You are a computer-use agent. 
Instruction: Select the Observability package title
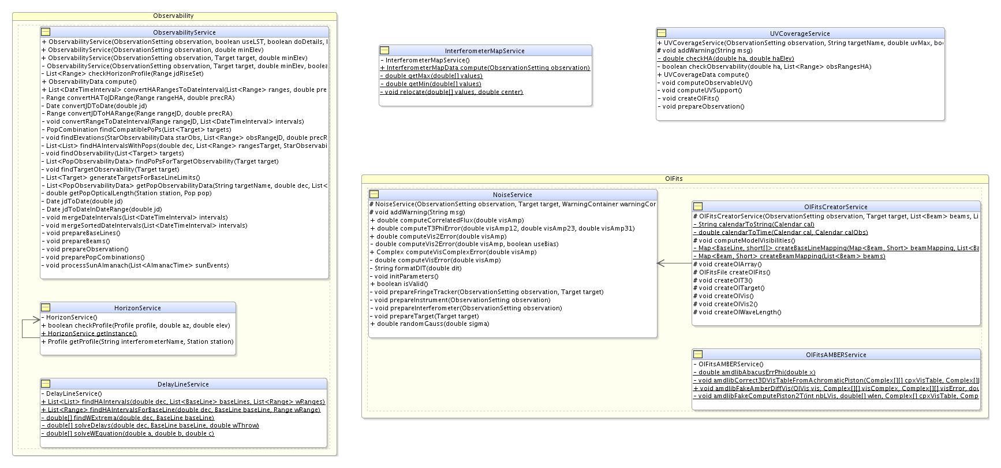pyautogui.click(x=173, y=16)
